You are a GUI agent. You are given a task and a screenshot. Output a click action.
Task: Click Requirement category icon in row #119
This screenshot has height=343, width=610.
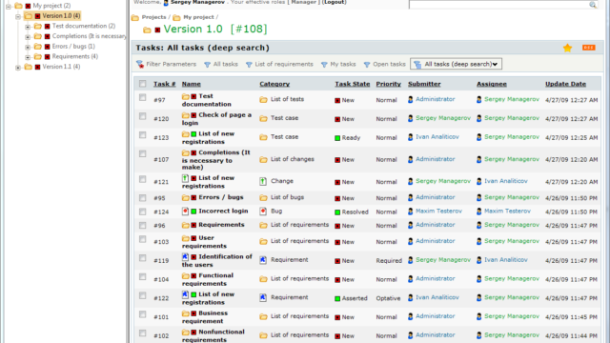(x=263, y=260)
